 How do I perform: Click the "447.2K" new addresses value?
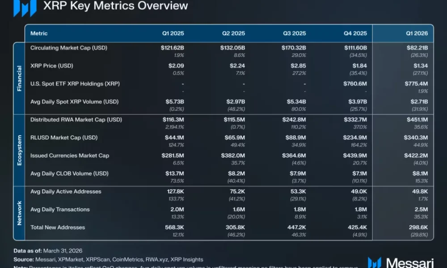pyautogui.click(x=296, y=227)
